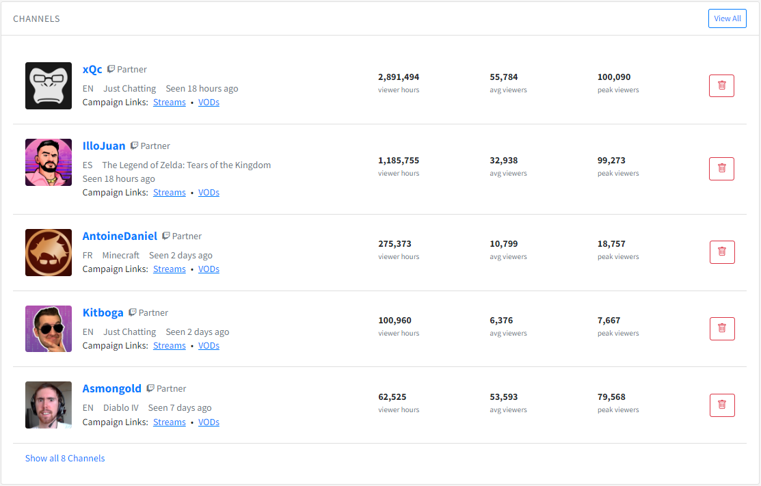This screenshot has width=761, height=486.
Task: Open the xQc channel link
Action: coord(92,69)
